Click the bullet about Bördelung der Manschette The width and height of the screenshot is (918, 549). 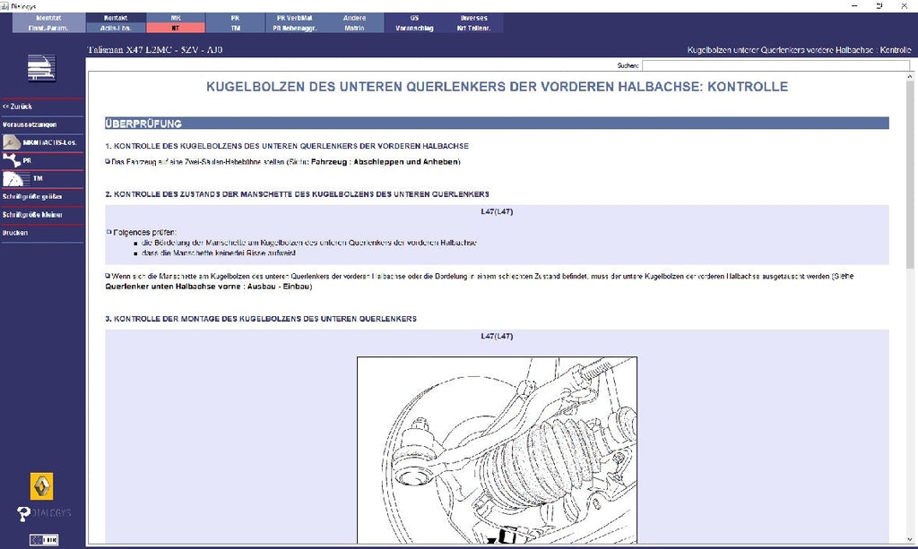pyautogui.click(x=309, y=243)
